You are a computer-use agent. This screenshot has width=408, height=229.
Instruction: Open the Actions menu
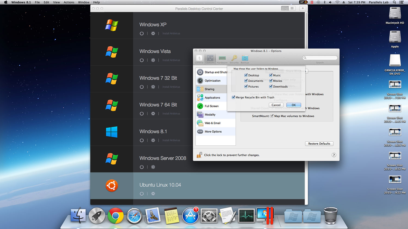coord(69,2)
